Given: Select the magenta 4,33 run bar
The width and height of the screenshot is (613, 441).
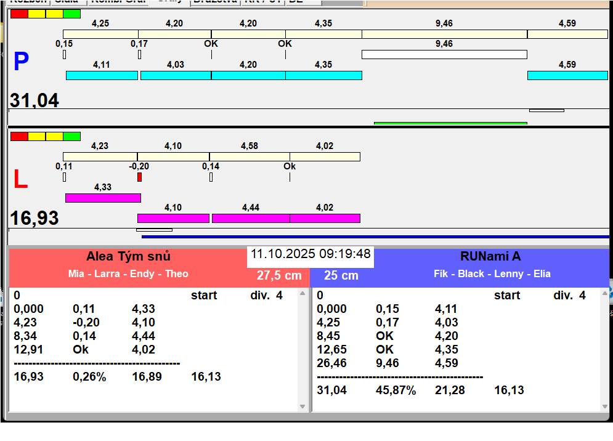Looking at the screenshot, I should [x=103, y=198].
